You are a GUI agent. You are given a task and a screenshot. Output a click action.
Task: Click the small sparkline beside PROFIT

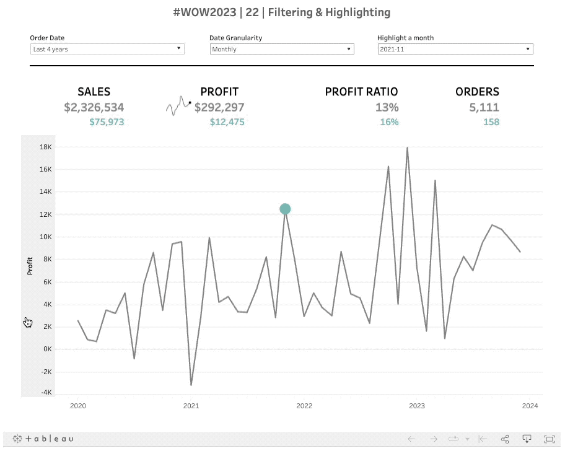tap(178, 106)
